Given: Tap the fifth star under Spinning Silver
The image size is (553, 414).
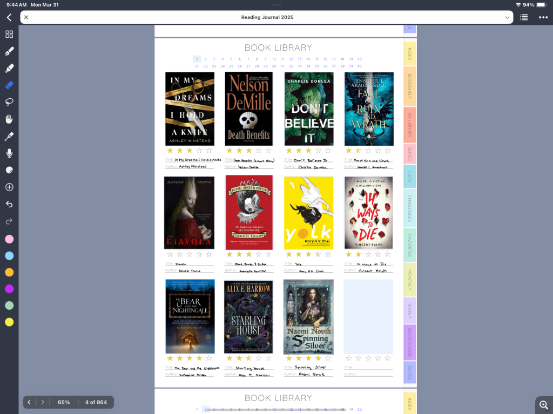Looking at the screenshot, I should (x=328, y=358).
